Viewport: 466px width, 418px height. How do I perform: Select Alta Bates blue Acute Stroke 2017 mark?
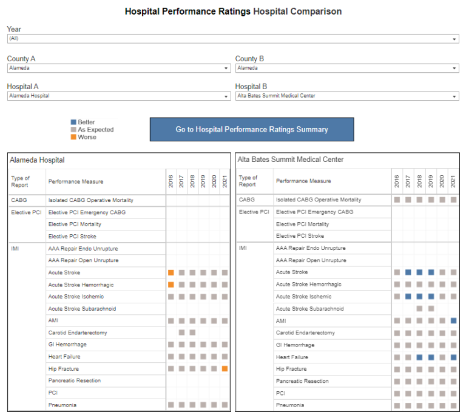tap(408, 272)
